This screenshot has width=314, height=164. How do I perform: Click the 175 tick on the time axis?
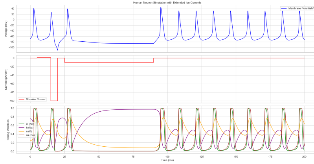pos(270,157)
